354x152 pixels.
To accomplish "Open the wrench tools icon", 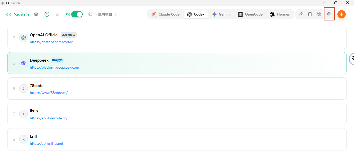I will tap(301, 14).
